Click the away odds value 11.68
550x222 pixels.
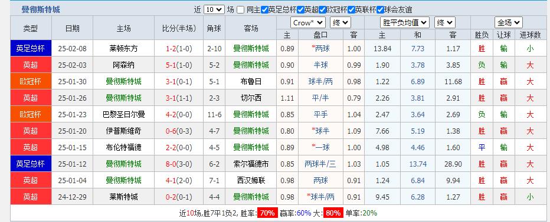pyautogui.click(x=453, y=82)
